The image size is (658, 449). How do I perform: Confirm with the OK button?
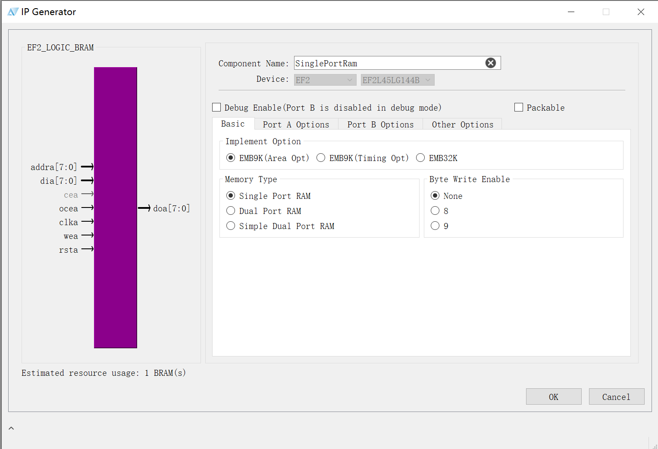click(554, 396)
